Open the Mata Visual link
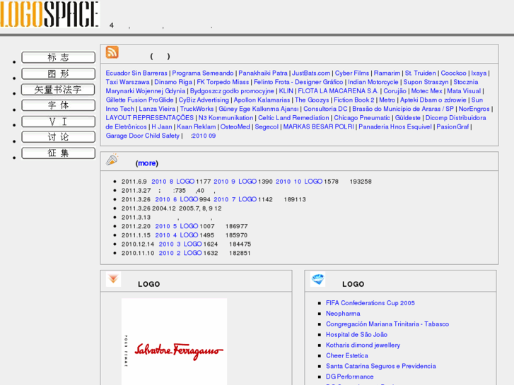This screenshot has width=514, height=385. [464, 90]
